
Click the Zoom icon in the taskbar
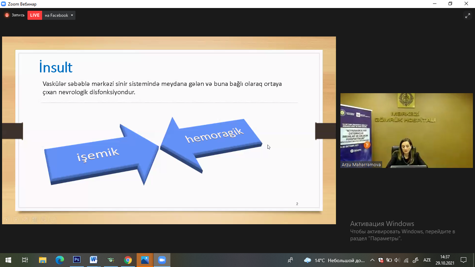pos(162,260)
